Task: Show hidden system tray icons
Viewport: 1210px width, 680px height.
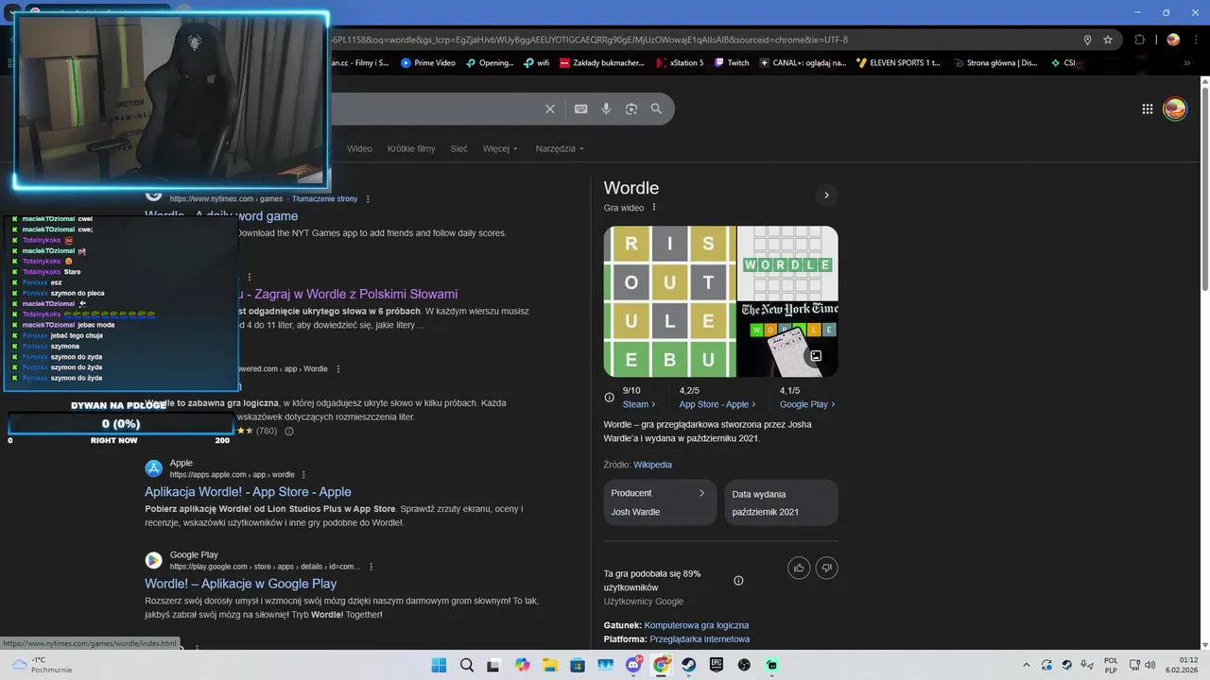Action: click(x=1026, y=665)
